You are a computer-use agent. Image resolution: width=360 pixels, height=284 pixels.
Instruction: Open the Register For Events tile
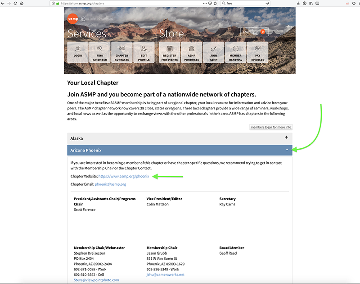click(170, 52)
